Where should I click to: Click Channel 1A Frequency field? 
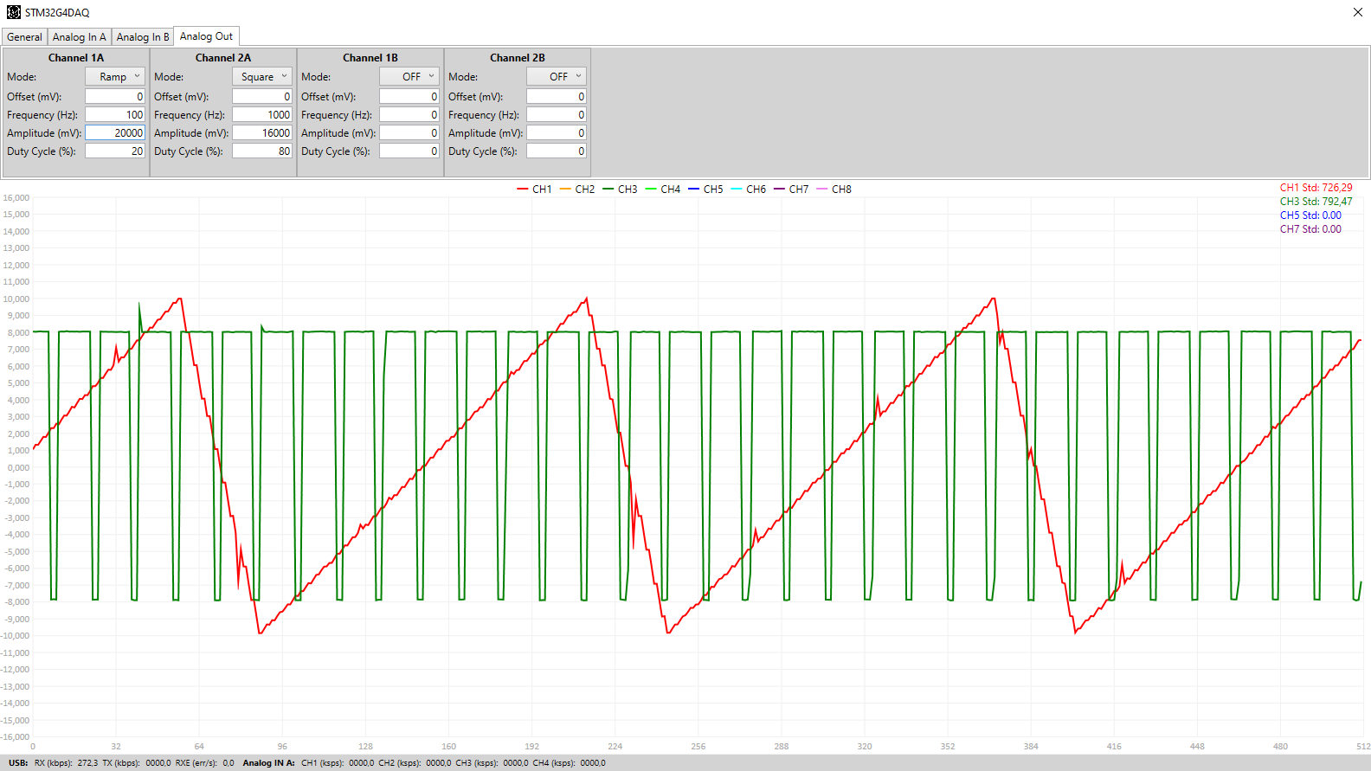pos(115,114)
